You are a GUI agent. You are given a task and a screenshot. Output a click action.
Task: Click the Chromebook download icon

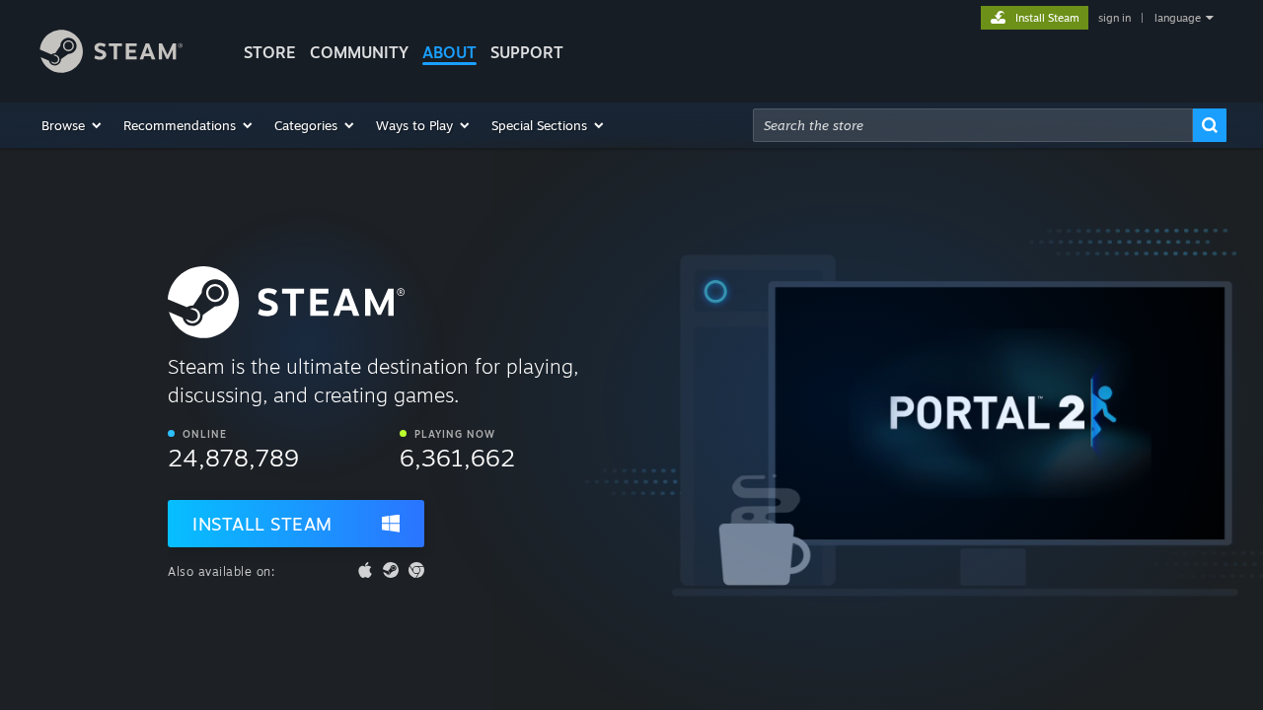click(x=416, y=570)
